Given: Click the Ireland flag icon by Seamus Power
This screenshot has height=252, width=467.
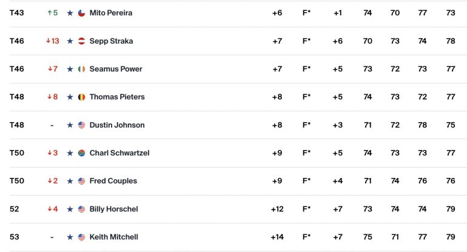Looking at the screenshot, I should click(82, 69).
